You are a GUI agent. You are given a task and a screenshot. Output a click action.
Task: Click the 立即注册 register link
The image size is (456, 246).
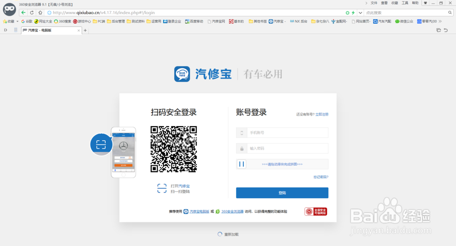[322, 114]
